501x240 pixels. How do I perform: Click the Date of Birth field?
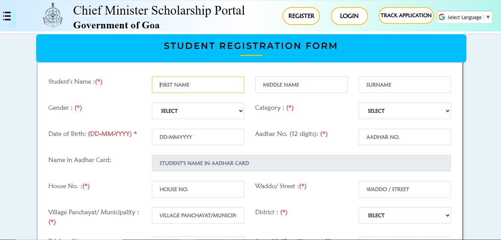tap(198, 137)
